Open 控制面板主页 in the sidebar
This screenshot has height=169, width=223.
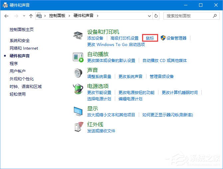22,29
